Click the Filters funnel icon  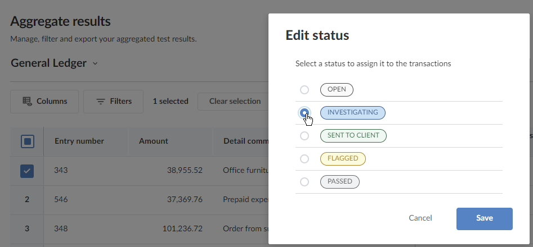click(x=101, y=102)
